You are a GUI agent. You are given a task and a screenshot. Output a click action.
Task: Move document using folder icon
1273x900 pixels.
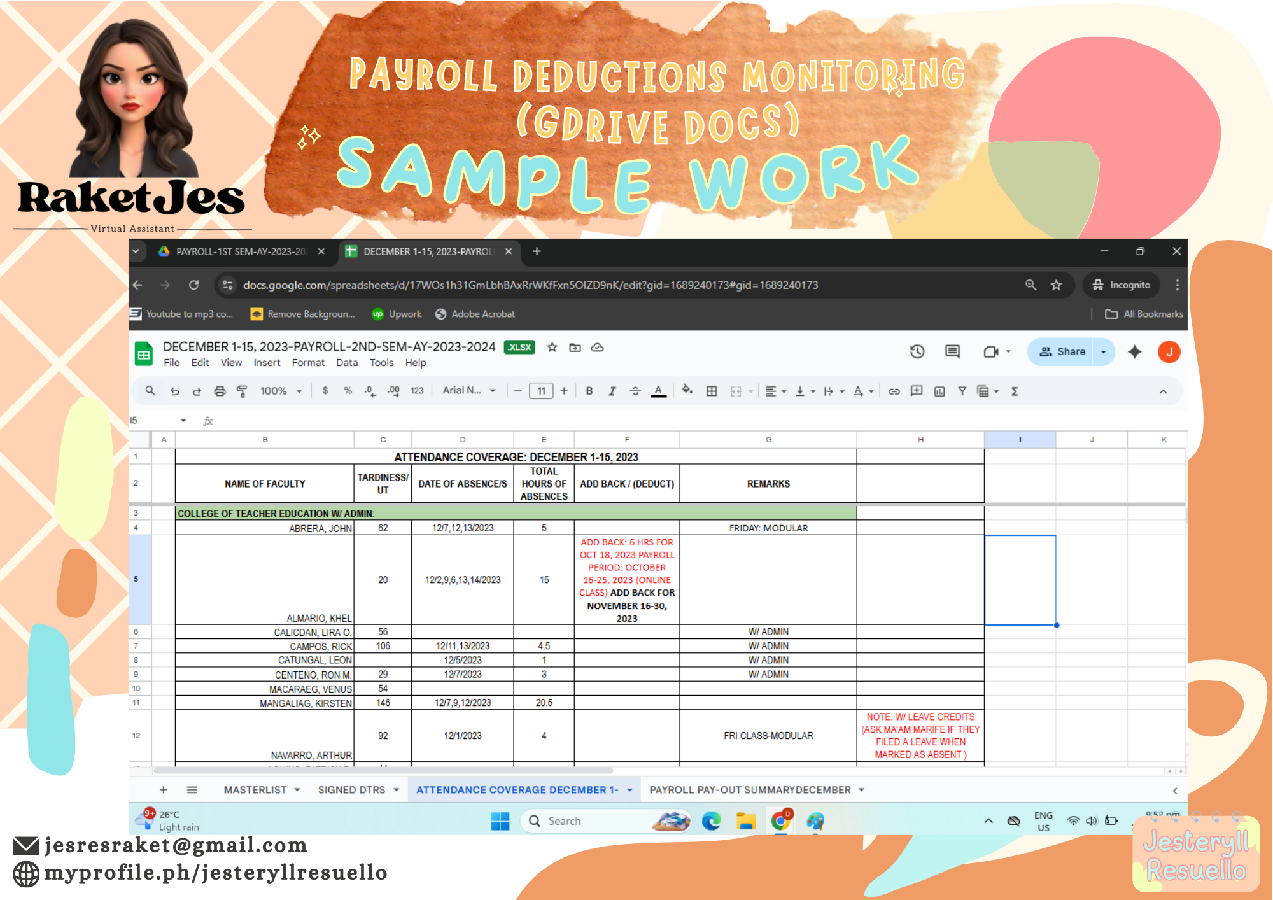point(575,347)
